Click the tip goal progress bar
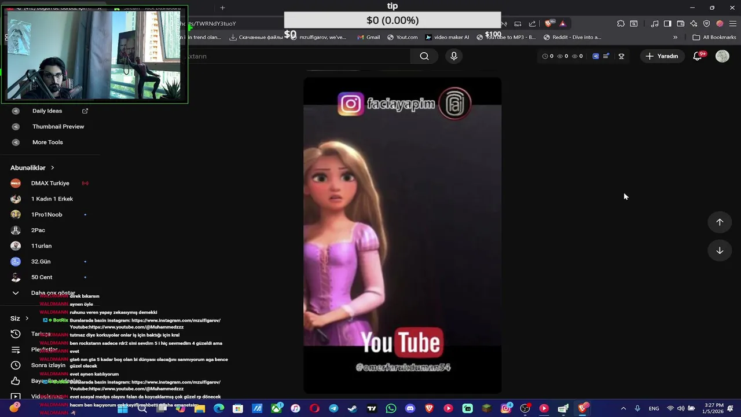 click(x=392, y=20)
